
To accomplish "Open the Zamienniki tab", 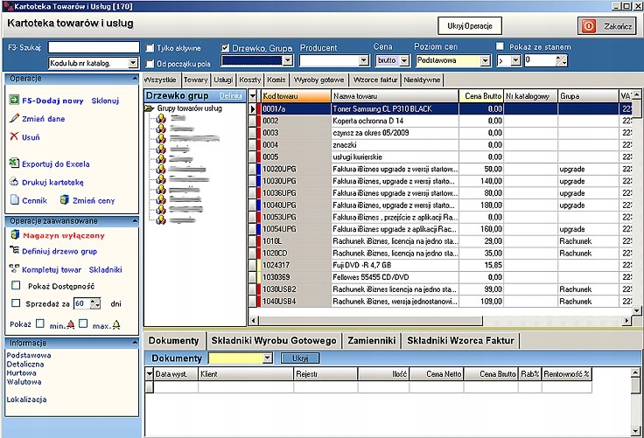I will [x=371, y=340].
